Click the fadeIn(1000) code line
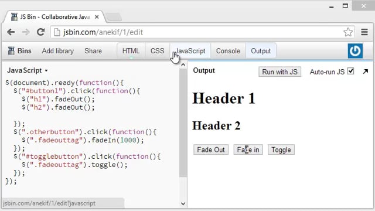This screenshot has height=211, width=375. point(83,140)
